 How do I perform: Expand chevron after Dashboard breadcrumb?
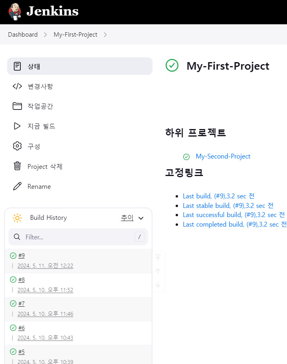(46, 35)
